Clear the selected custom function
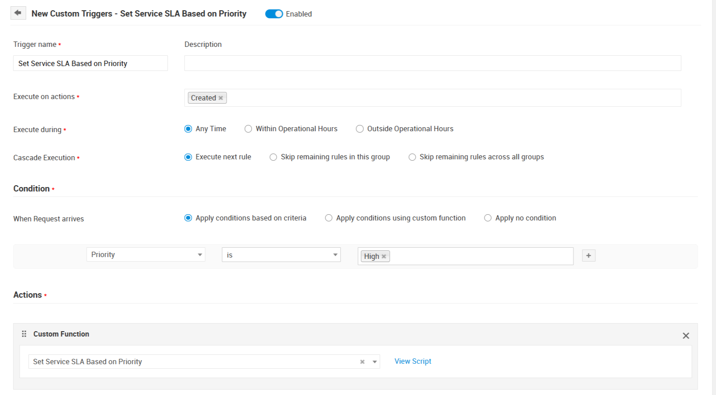Viewport: 716px width, 395px height. pos(362,362)
